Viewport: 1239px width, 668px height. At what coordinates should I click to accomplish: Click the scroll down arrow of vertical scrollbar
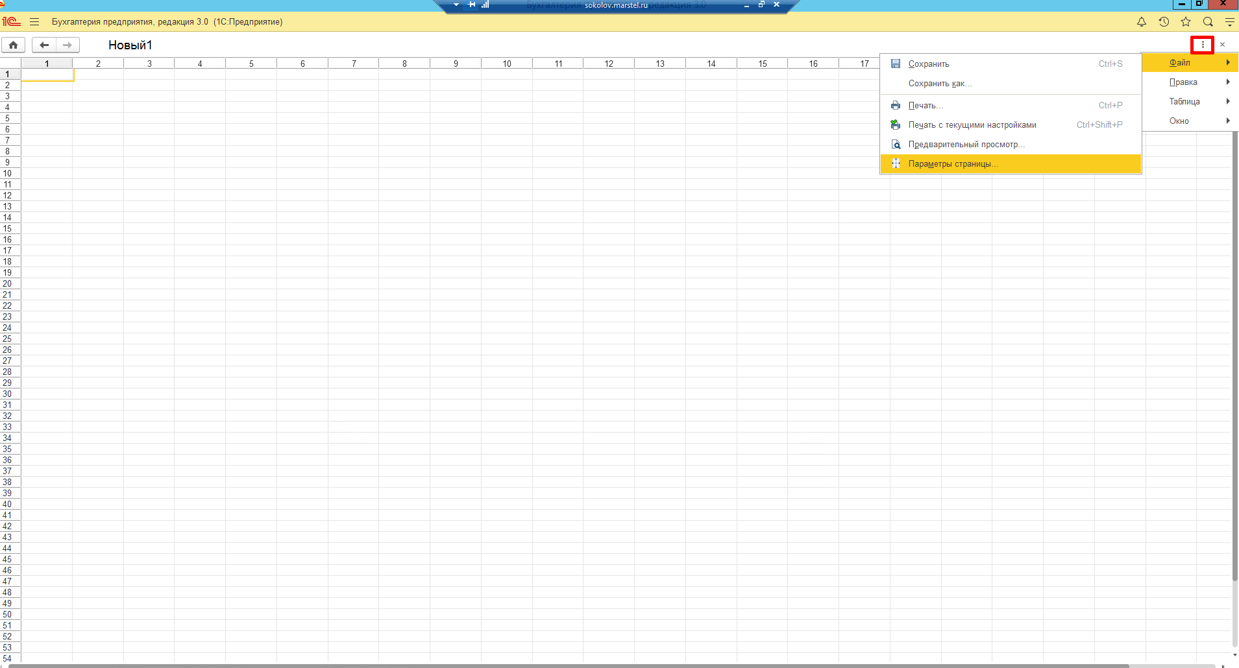click(1235, 654)
